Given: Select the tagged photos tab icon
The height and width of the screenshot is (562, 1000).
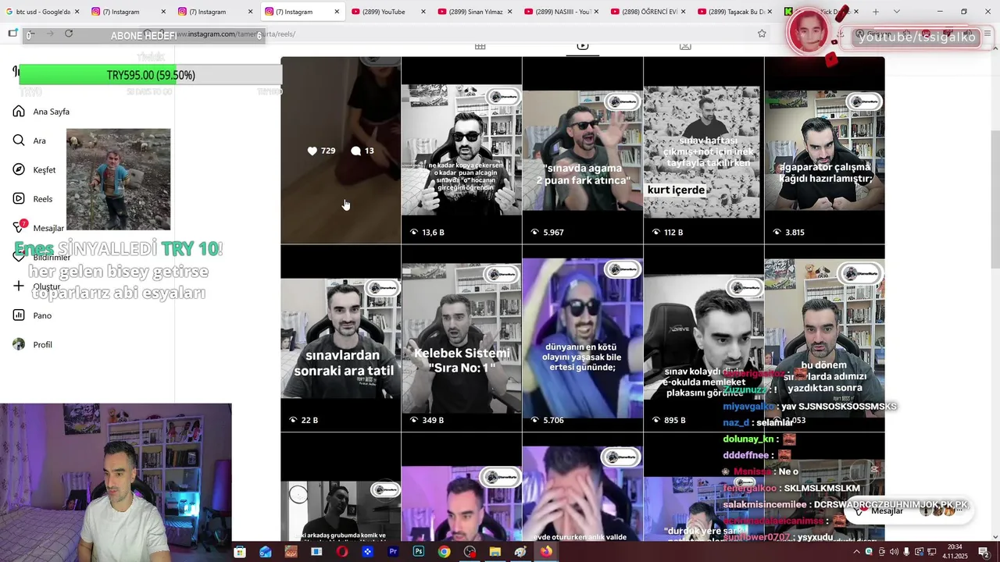Looking at the screenshot, I should tap(685, 46).
